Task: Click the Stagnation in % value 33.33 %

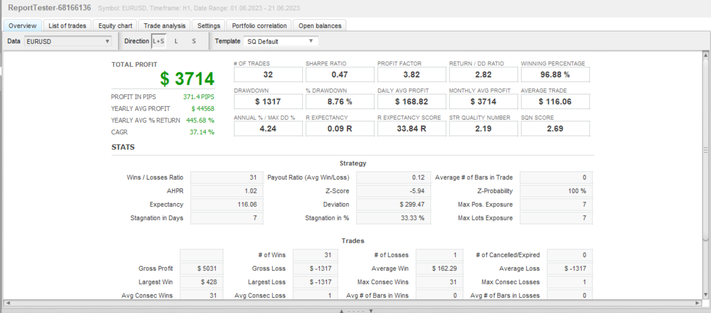Action: [x=393, y=218]
